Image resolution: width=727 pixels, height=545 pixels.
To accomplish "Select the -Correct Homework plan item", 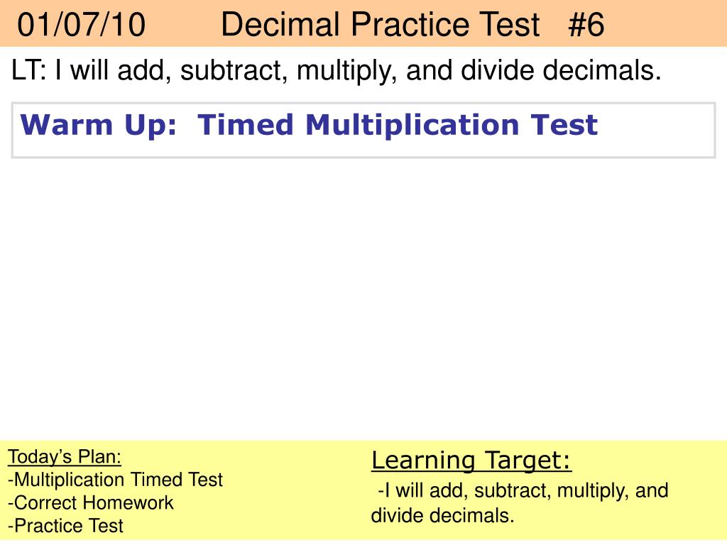I will 90,503.
